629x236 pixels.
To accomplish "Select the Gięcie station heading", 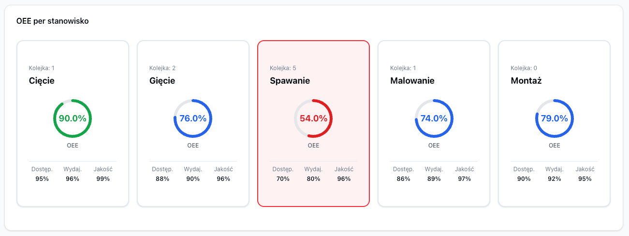I will pyautogui.click(x=162, y=81).
